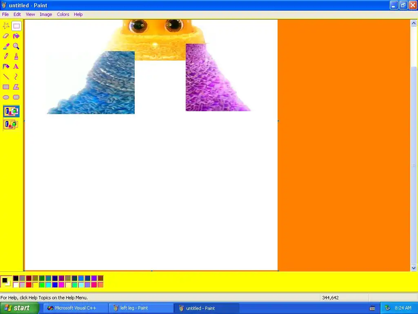Viewport: 418px width, 314px height.
Task: Select the Rounded Rectangle tool
Action: (16, 97)
